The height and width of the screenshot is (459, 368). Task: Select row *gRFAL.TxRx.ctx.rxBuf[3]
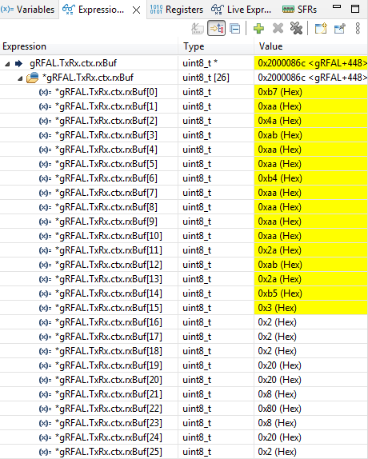[184, 135]
